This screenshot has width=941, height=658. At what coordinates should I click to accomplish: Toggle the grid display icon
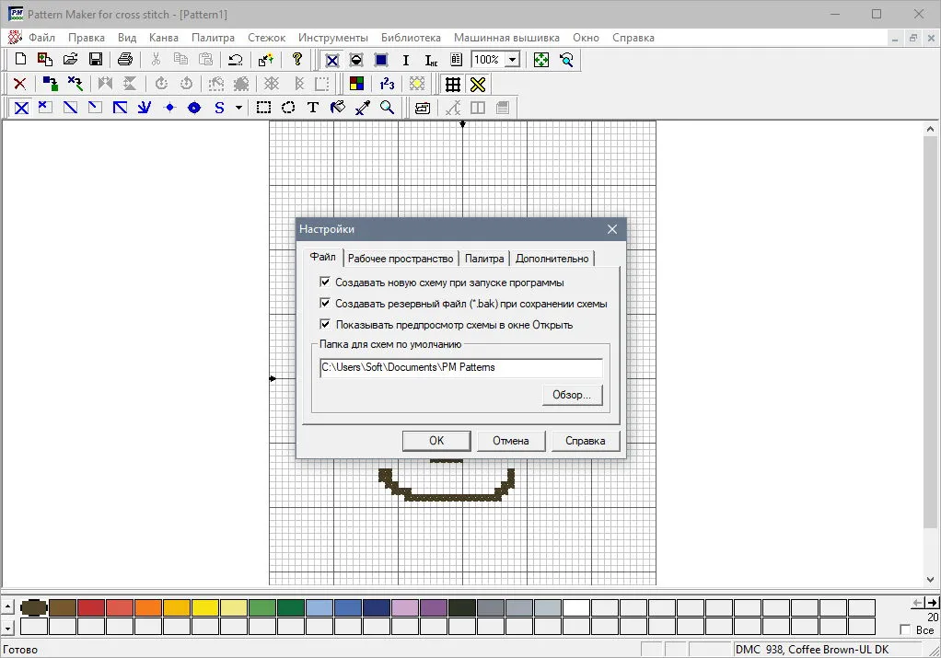pyautogui.click(x=452, y=85)
